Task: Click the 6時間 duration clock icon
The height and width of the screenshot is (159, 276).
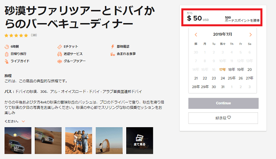Action: pyautogui.click(x=7, y=47)
